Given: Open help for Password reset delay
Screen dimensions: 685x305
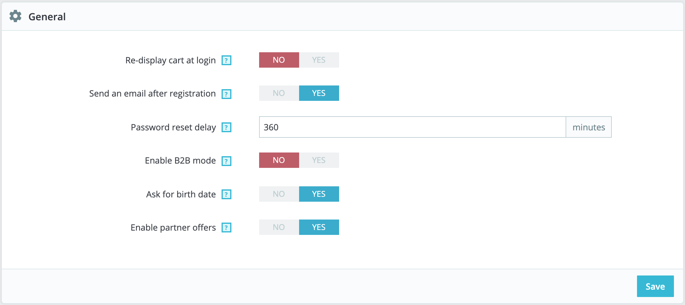Looking at the screenshot, I should pos(227,128).
